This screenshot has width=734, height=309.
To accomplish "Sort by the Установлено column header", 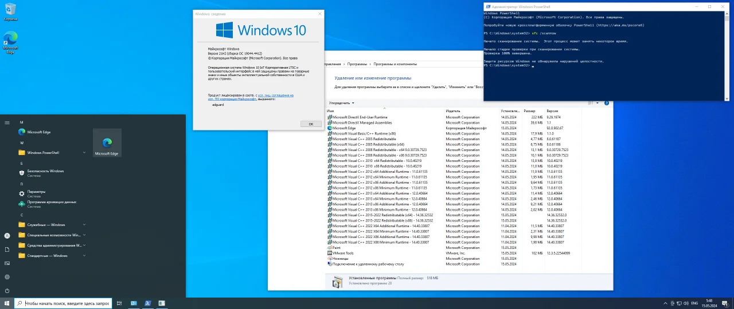I will point(510,110).
